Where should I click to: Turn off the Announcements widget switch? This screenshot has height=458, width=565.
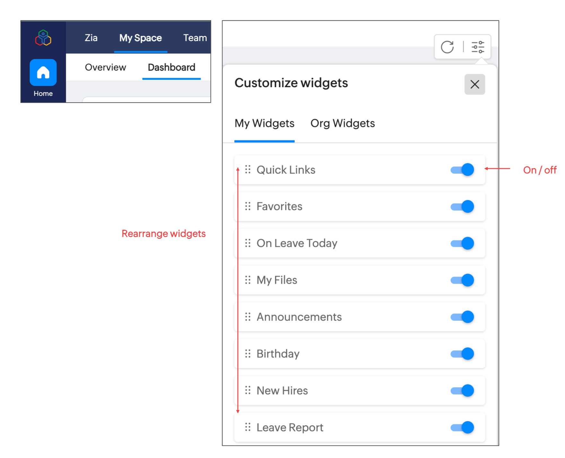coord(462,317)
